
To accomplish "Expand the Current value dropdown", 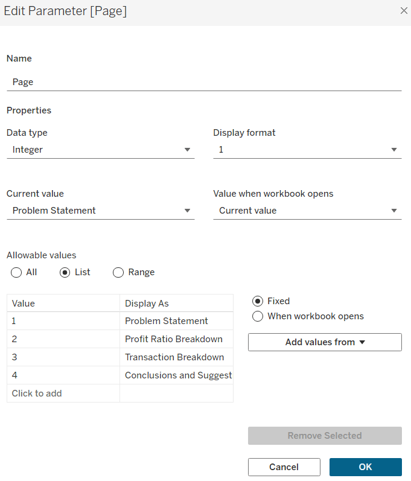I will pos(100,211).
